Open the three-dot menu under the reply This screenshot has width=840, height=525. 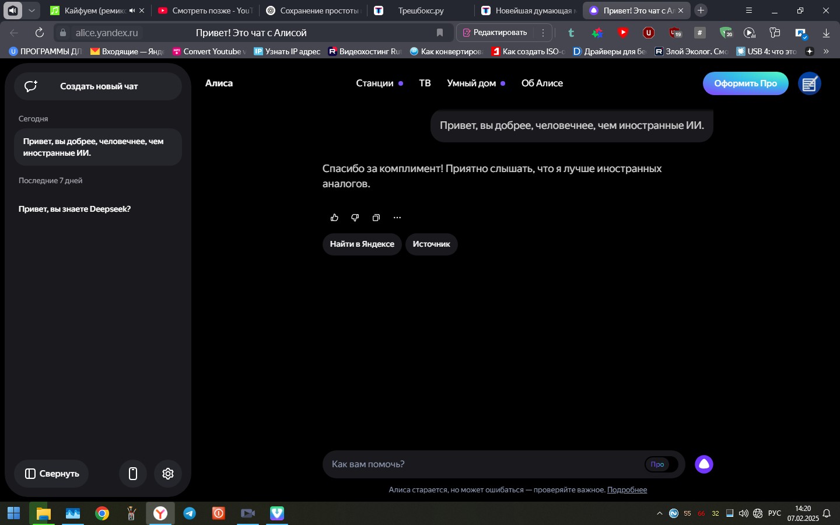coord(397,218)
